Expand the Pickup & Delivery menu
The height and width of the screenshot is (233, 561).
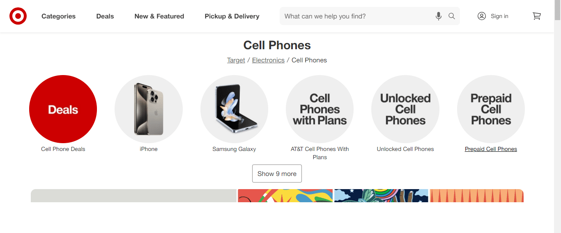click(x=232, y=16)
